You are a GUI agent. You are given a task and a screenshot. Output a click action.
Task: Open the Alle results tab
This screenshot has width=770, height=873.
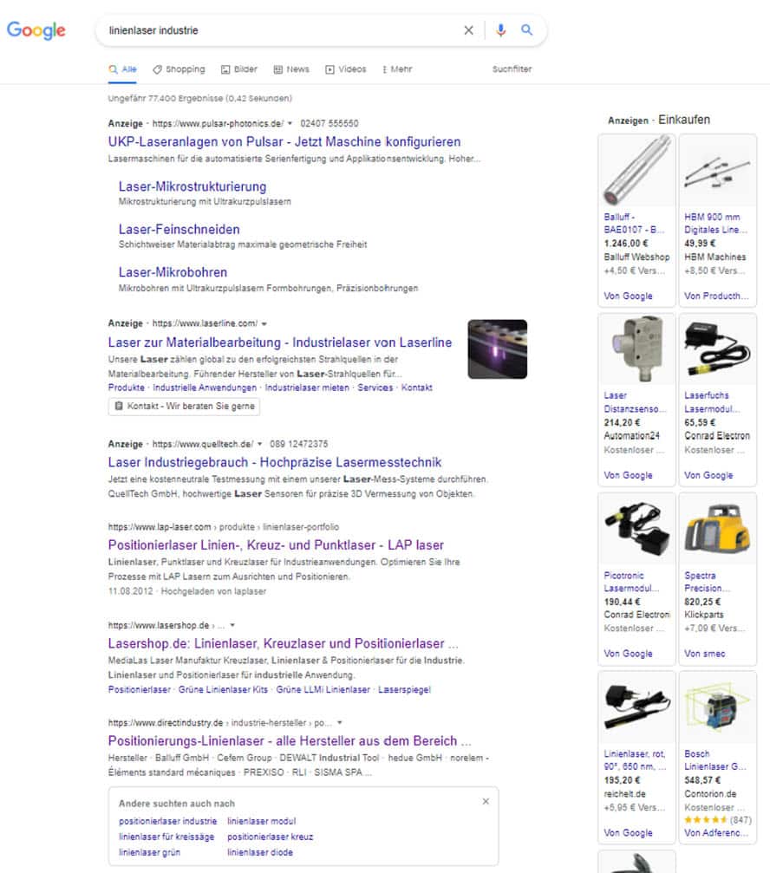click(122, 69)
